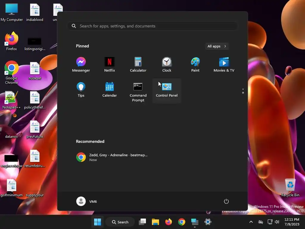305x229 pixels.
Task: Open Task View on taskbar
Action: [142, 222]
